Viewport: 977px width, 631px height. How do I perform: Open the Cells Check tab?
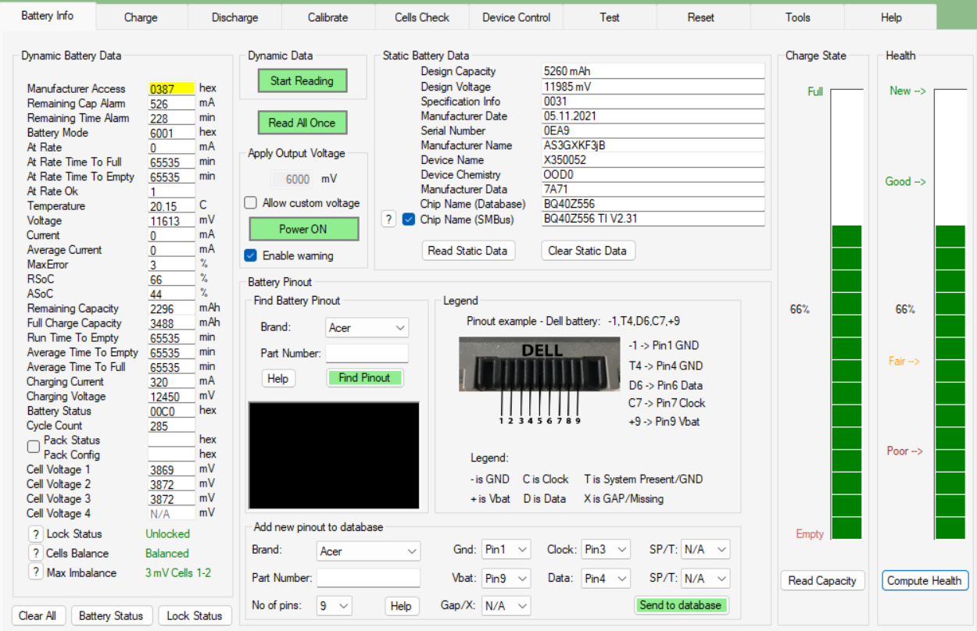point(422,17)
